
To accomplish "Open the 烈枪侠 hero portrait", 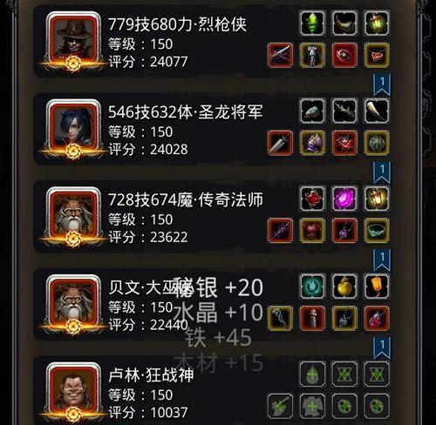I will 74,42.
